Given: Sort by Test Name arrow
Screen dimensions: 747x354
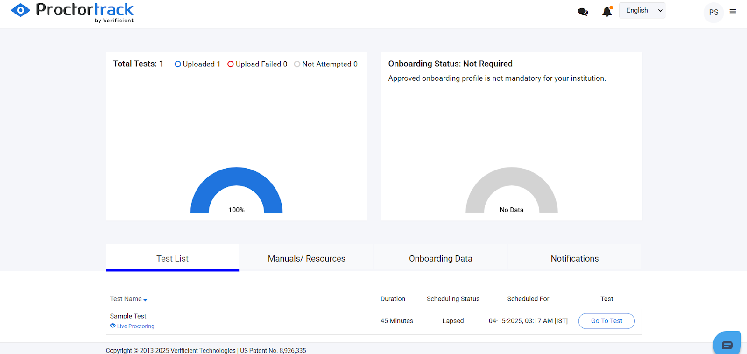Looking at the screenshot, I should [x=145, y=300].
